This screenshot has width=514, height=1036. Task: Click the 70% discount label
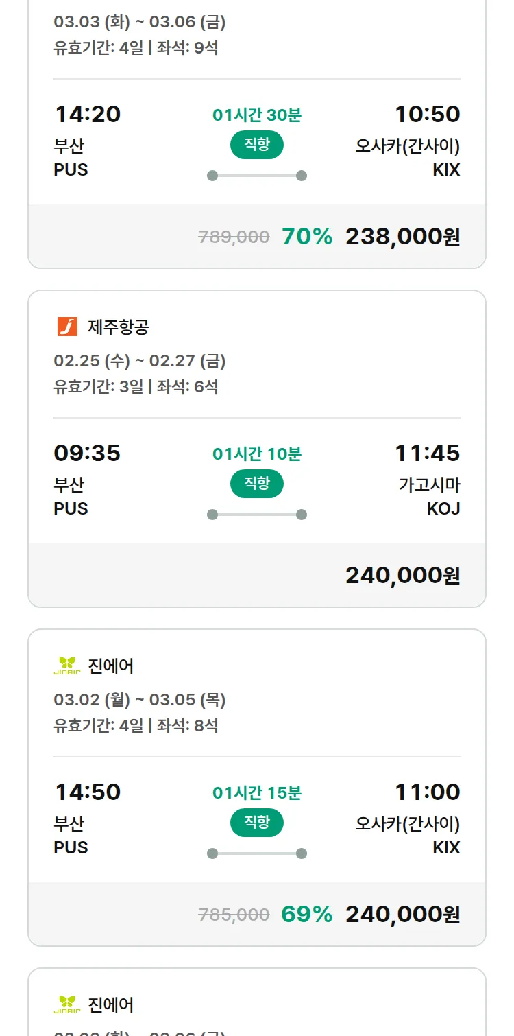click(306, 236)
